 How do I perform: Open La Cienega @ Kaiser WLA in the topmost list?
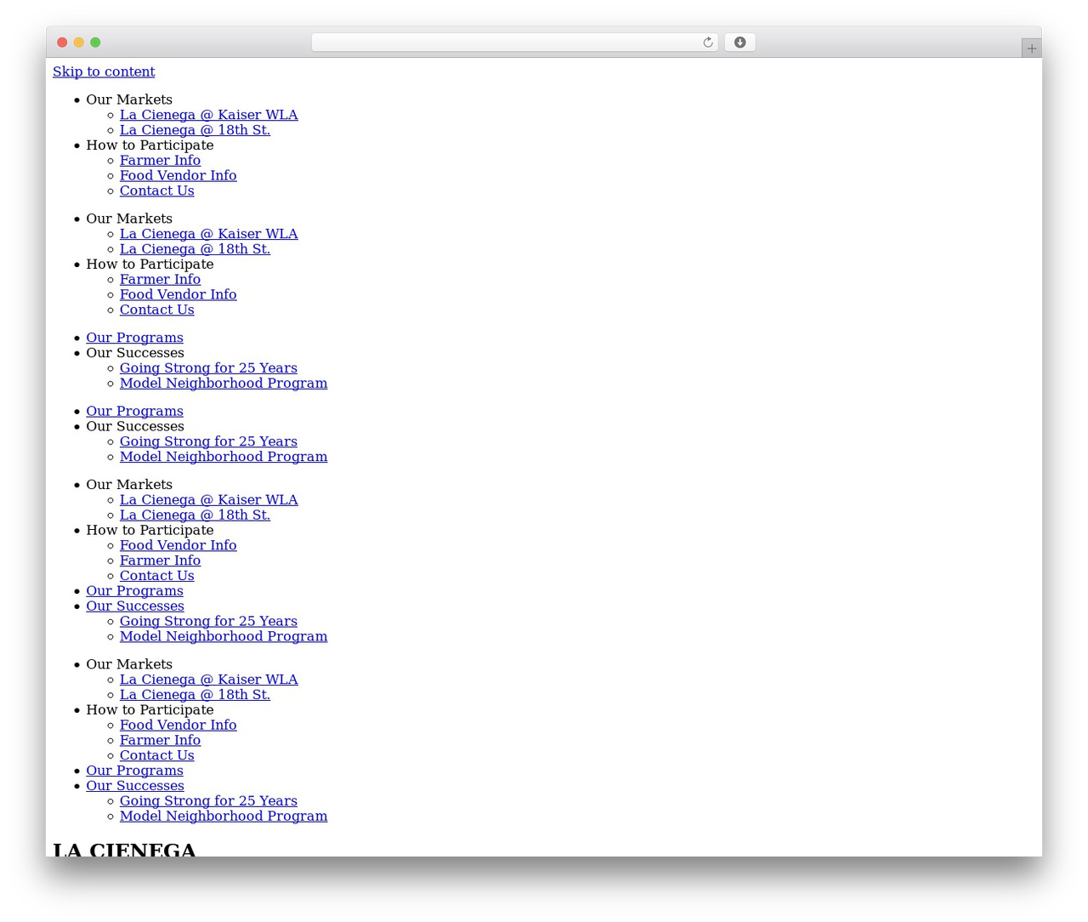[x=208, y=115]
